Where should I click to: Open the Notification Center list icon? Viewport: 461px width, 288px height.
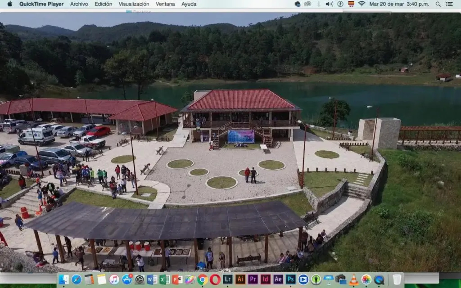click(x=450, y=4)
